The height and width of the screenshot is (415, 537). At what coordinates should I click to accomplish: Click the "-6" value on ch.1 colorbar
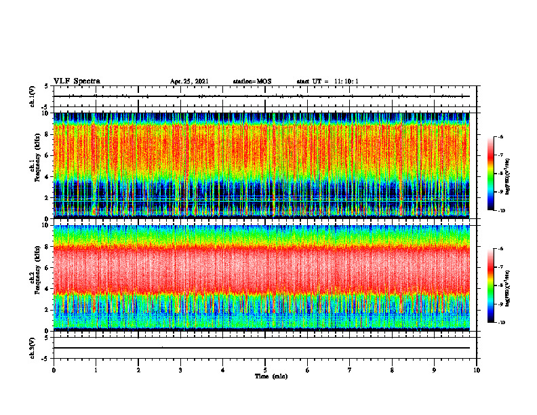pyautogui.click(x=500, y=137)
